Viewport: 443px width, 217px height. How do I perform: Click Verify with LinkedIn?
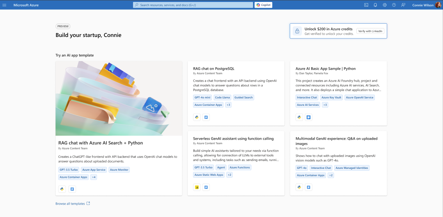point(370,31)
